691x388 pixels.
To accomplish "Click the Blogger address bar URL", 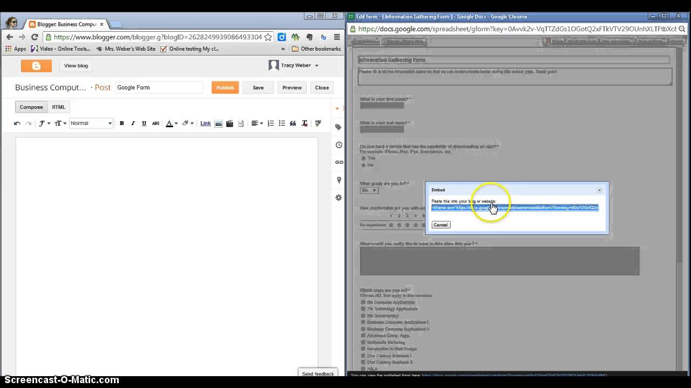I will pos(157,37).
